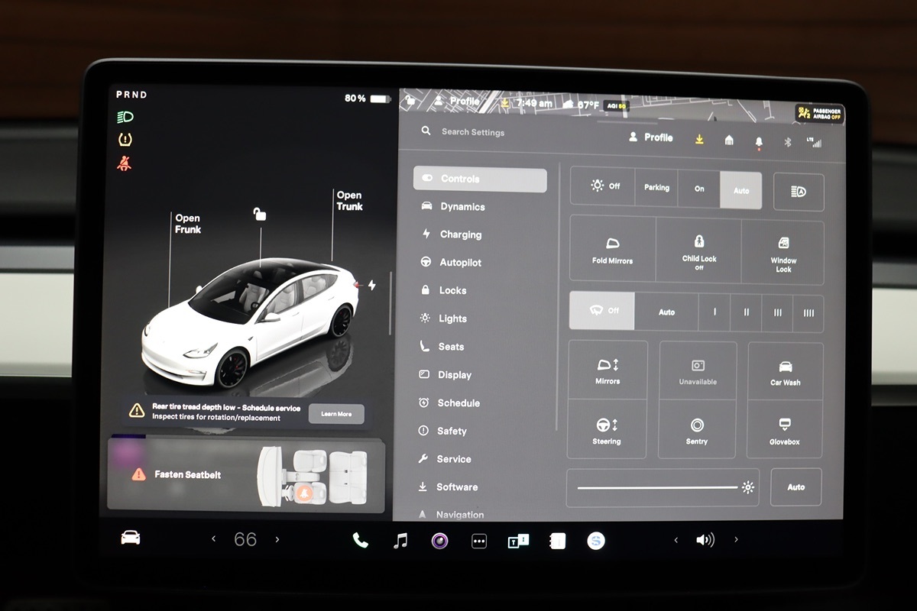The width and height of the screenshot is (917, 611).
Task: Tap the car icon in the bottom bar
Action: tap(131, 538)
